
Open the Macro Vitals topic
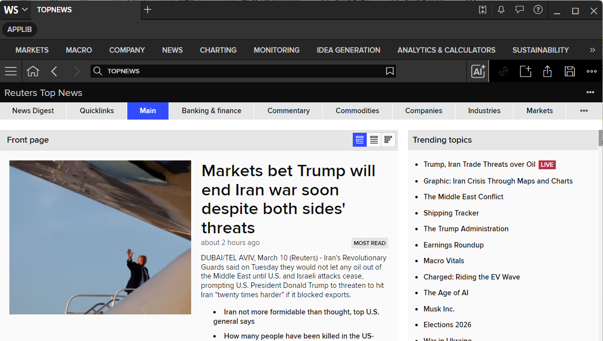(x=444, y=261)
